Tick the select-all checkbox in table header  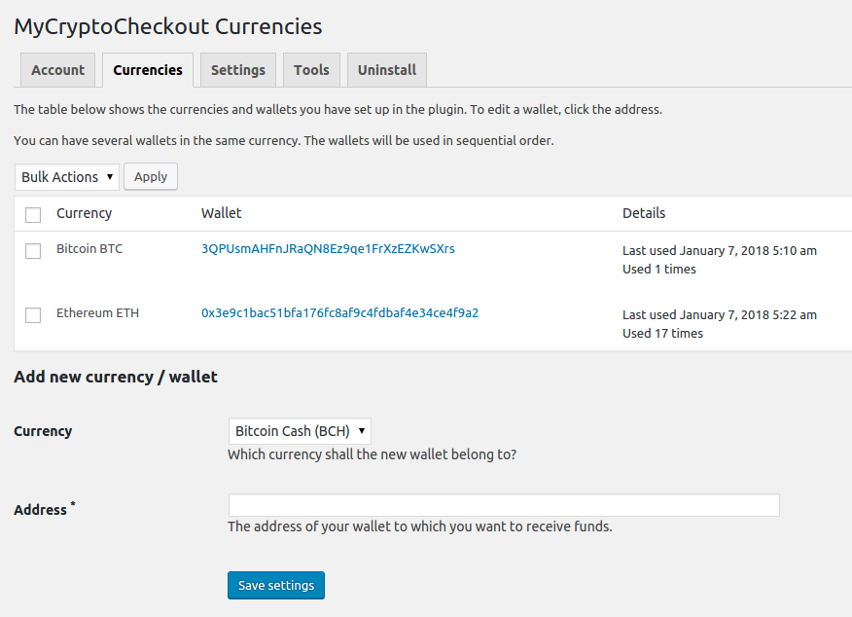point(33,215)
